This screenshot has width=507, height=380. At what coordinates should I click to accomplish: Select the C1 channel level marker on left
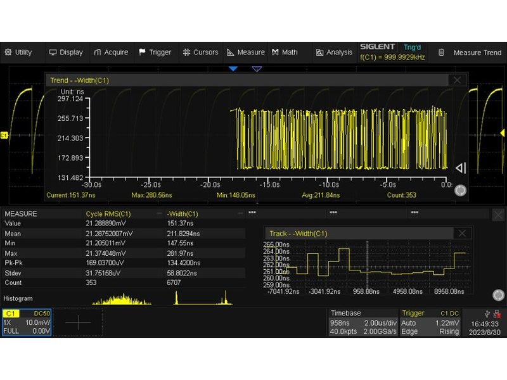point(4,136)
